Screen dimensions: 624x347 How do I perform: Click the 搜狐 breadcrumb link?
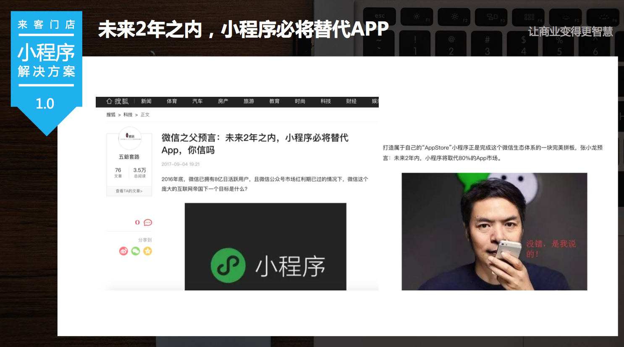[x=111, y=115]
